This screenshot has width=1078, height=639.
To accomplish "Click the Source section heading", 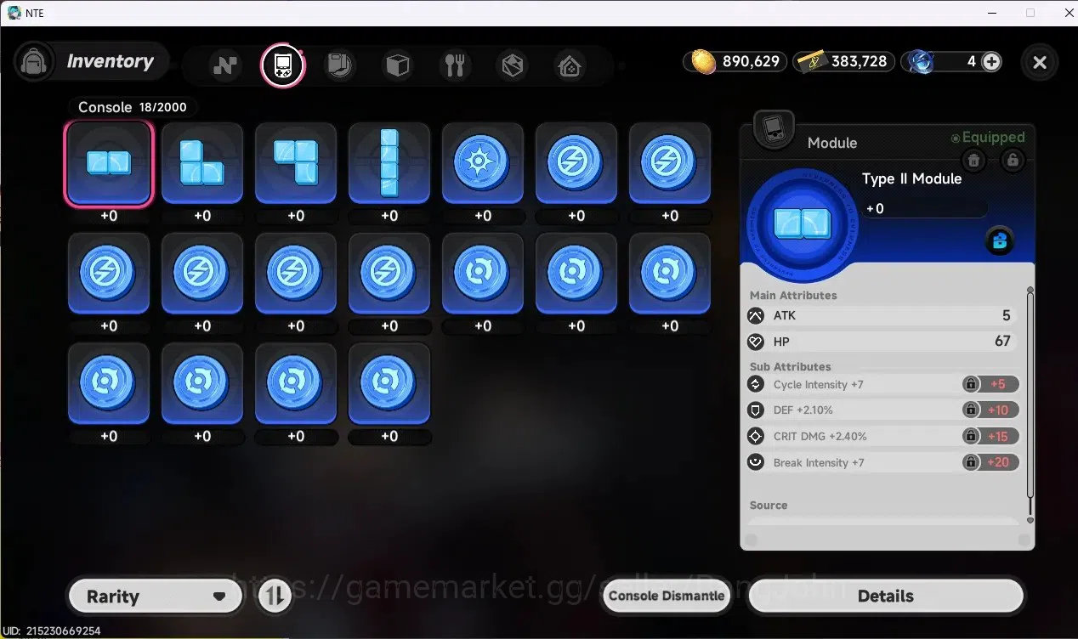I will (769, 505).
